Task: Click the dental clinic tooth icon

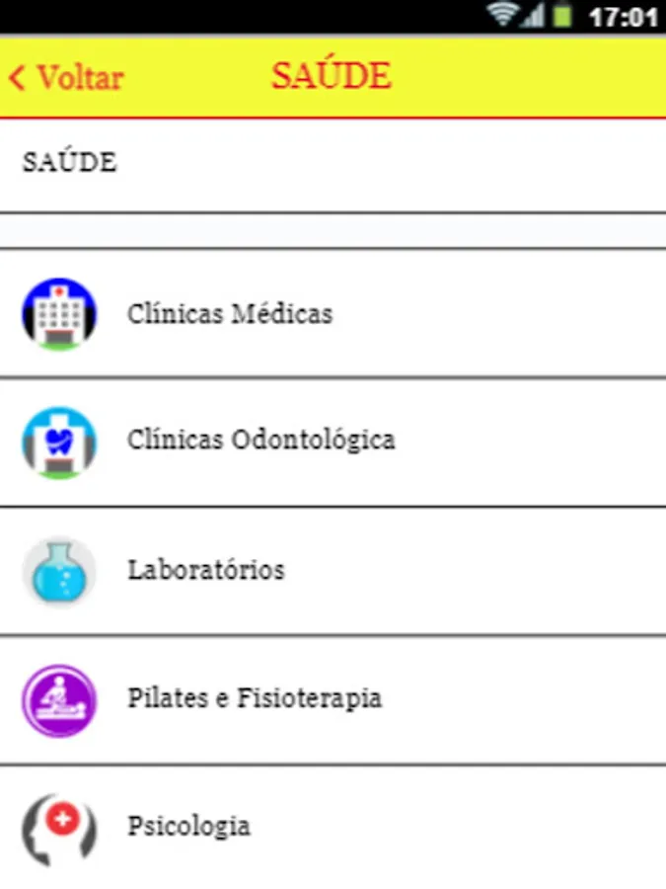Action: coord(59,443)
